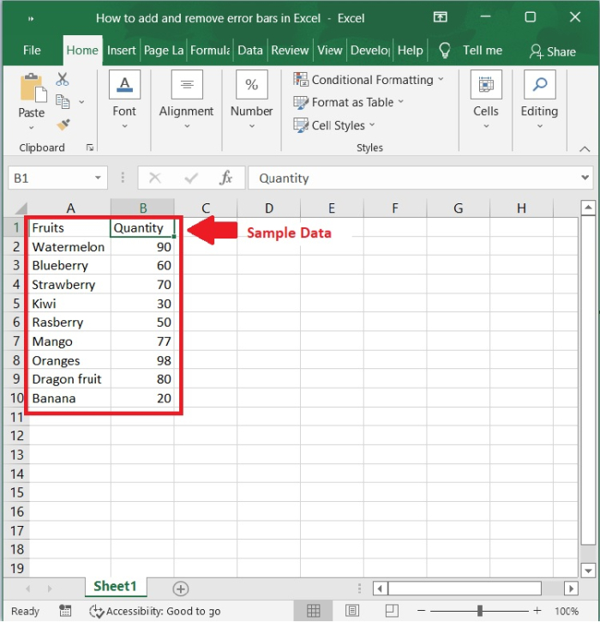Open the Number percent icon
Screen dimensions: 600x622
[x=252, y=84]
